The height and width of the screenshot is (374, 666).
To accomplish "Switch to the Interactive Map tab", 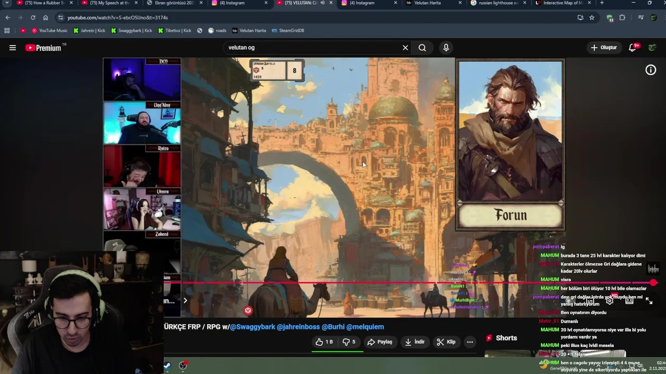I will pyautogui.click(x=562, y=3).
